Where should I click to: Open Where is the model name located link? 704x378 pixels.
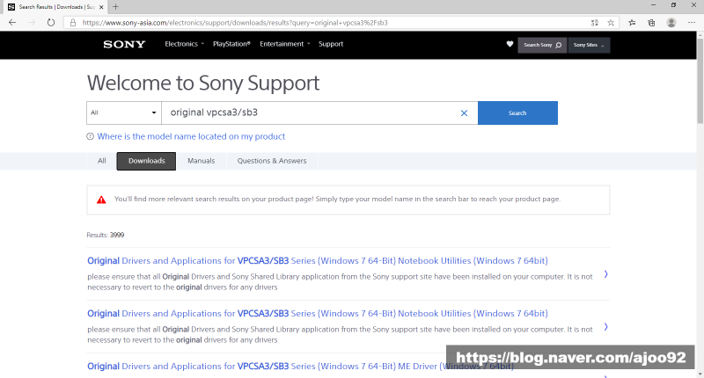point(191,136)
